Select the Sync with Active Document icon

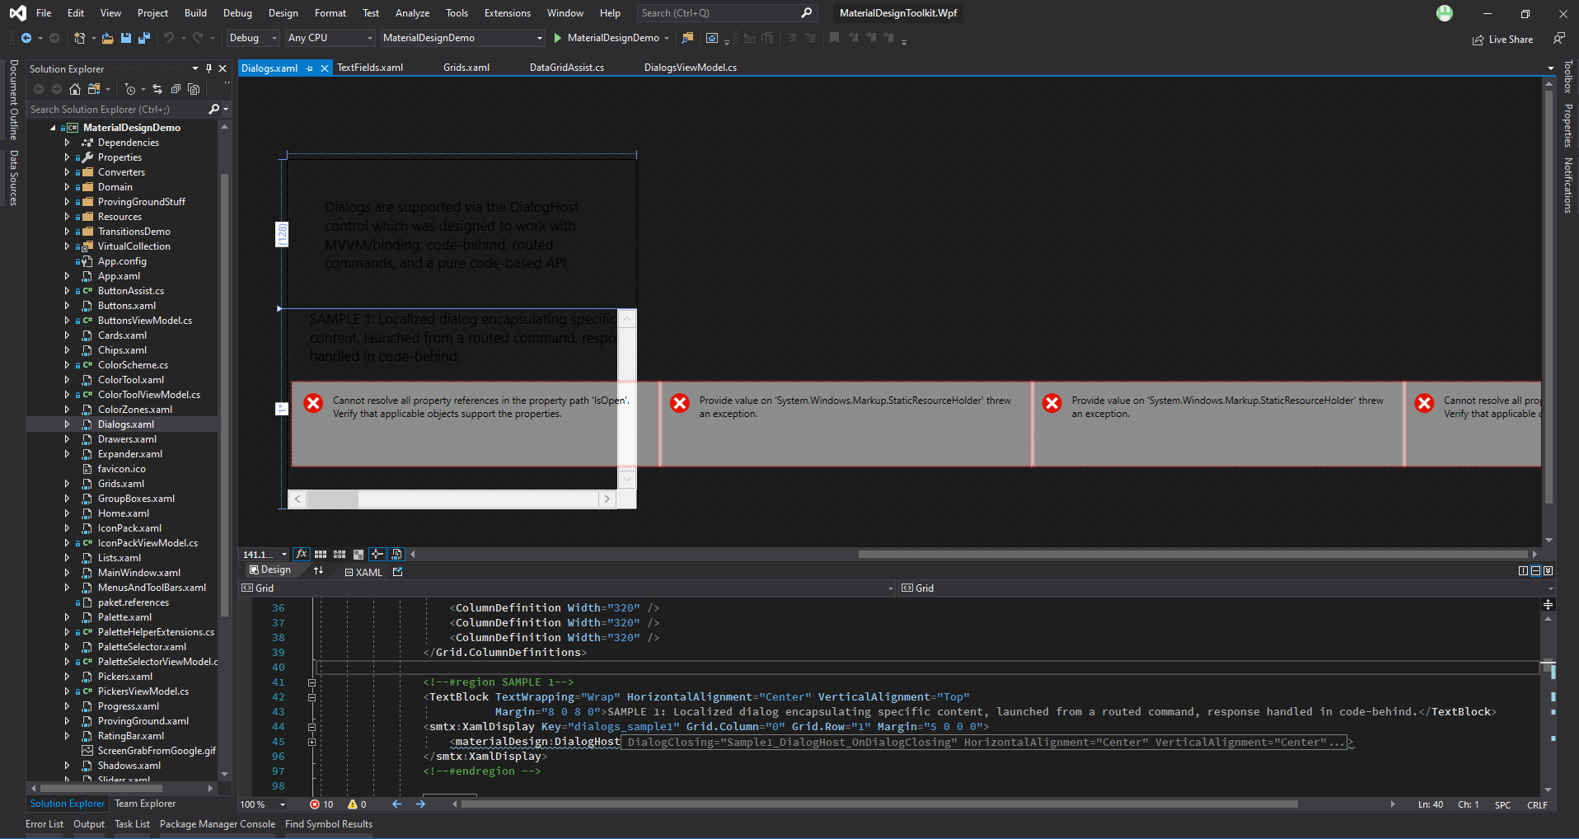157,89
